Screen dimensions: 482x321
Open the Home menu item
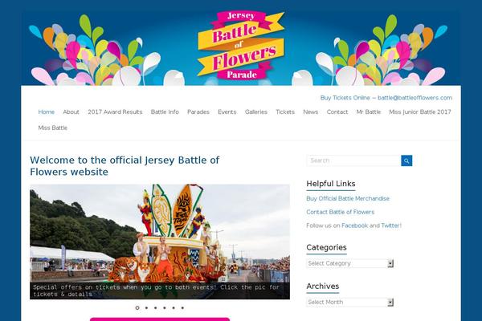(47, 112)
